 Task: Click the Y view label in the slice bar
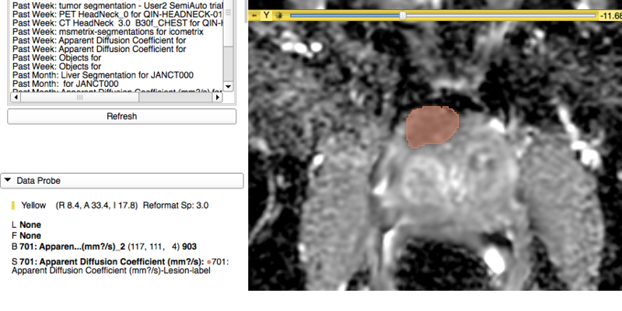[x=266, y=15]
